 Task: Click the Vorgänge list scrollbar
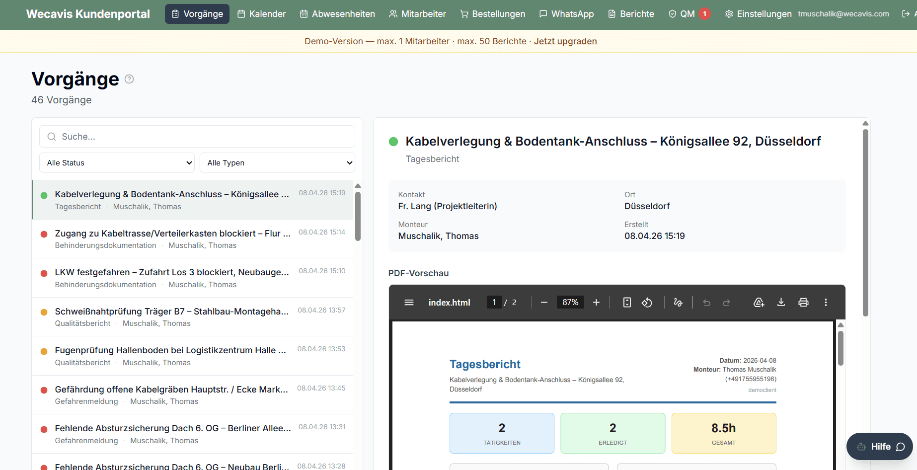point(358,217)
